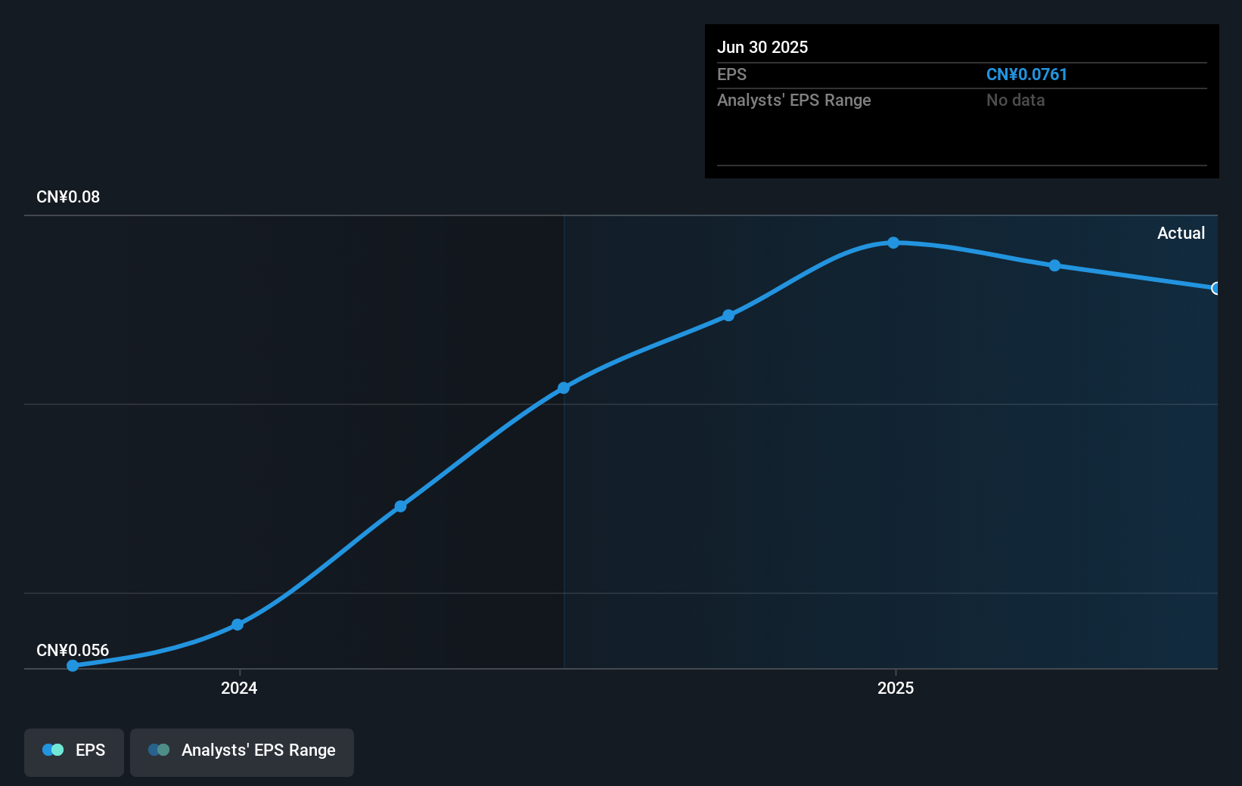Toggle the EPS series visibility
Image resolution: width=1242 pixels, height=786 pixels.
(73, 750)
